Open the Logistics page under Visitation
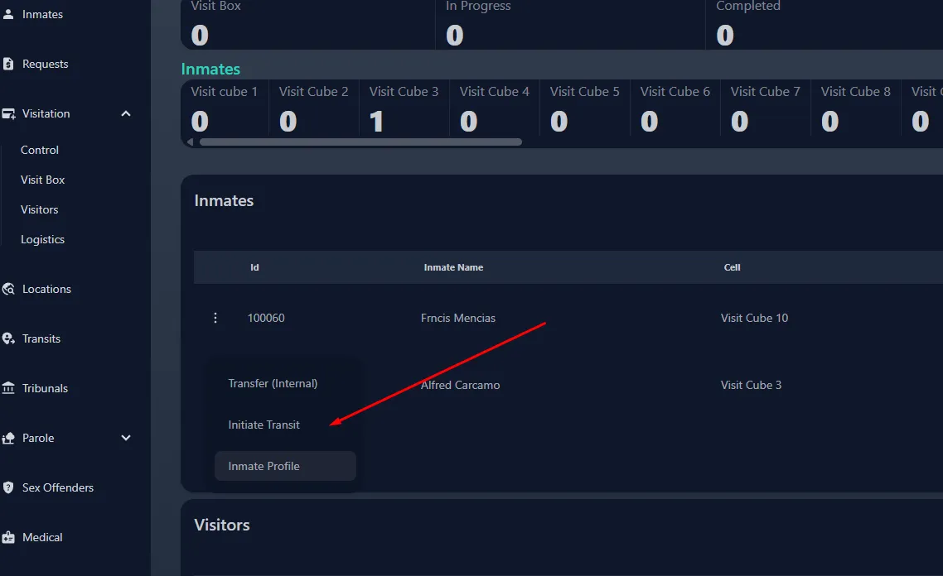943x576 pixels. coord(42,239)
